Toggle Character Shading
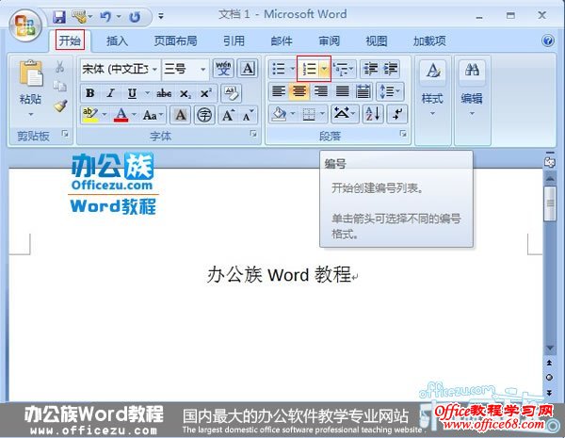This screenshot has width=565, height=438. tap(181, 115)
